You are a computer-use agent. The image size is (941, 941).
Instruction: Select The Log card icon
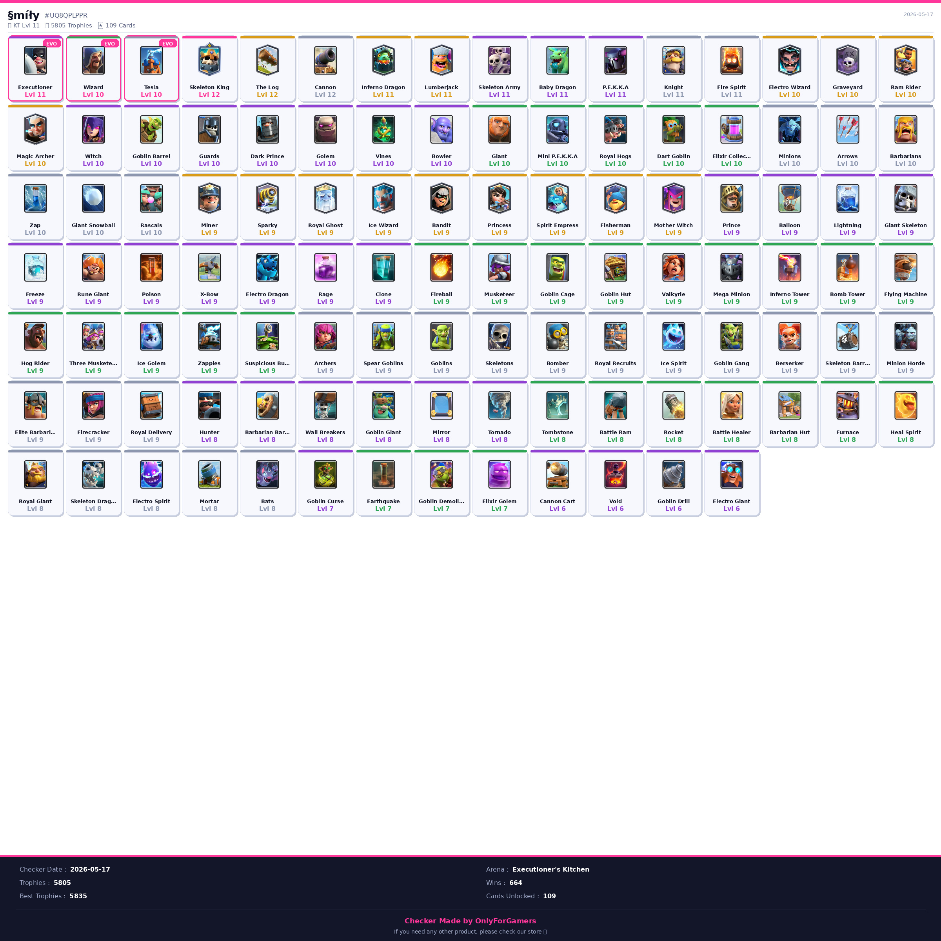coord(267,60)
